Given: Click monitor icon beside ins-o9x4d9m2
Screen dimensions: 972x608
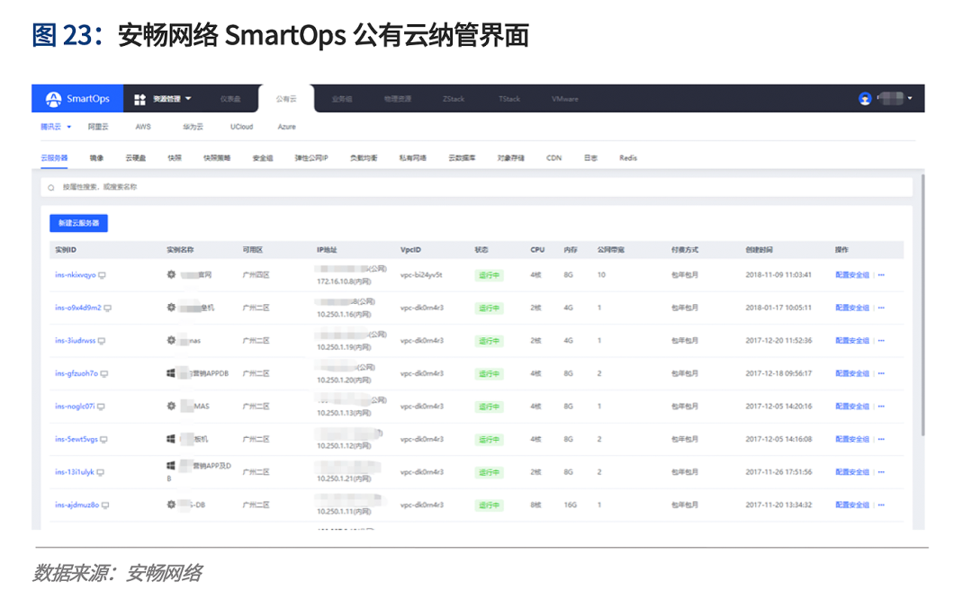Looking at the screenshot, I should point(107,308).
